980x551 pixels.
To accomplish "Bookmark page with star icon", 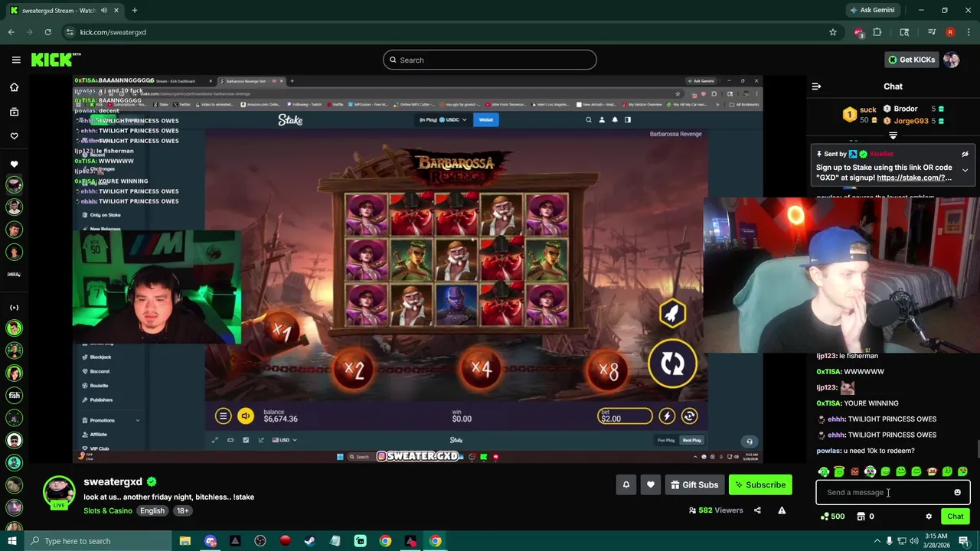I will pyautogui.click(x=833, y=32).
